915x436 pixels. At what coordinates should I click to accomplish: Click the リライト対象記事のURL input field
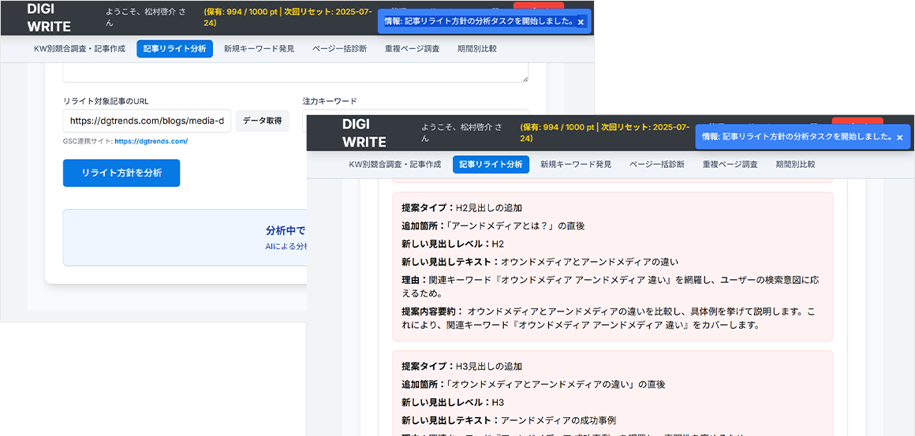147,121
